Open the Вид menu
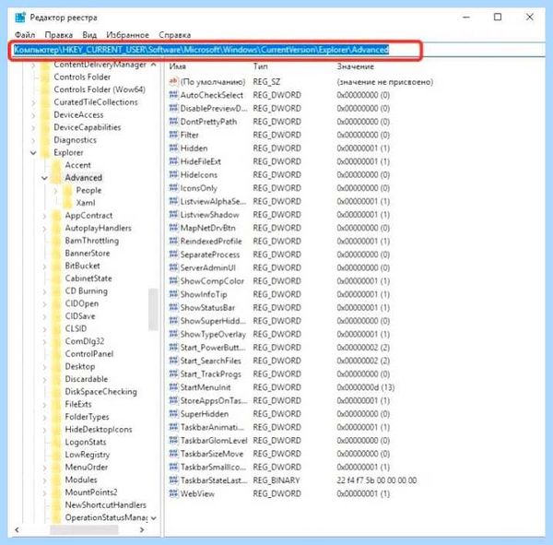553x545 pixels. pyautogui.click(x=89, y=35)
